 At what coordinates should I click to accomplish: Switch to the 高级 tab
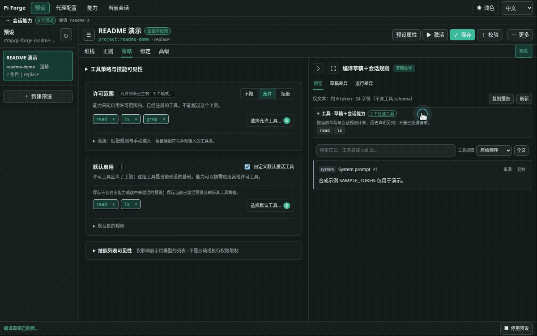click(x=164, y=52)
